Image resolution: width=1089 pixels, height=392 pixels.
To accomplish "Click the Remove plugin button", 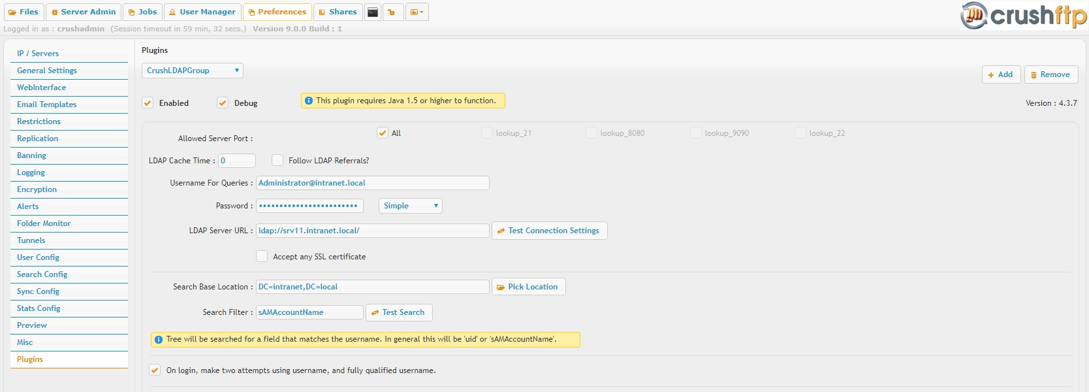I will [1050, 74].
